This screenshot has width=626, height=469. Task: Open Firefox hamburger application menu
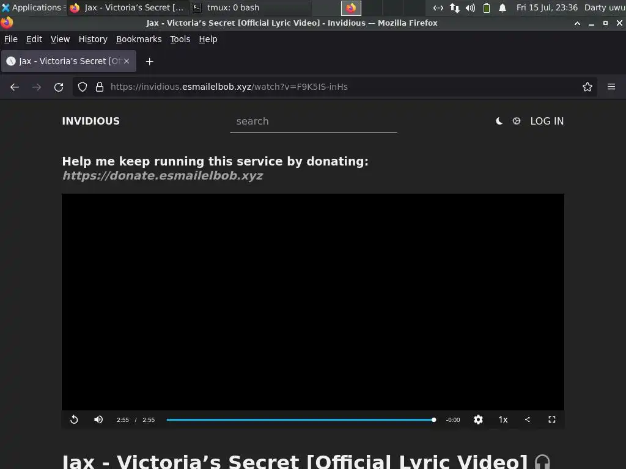coord(611,87)
